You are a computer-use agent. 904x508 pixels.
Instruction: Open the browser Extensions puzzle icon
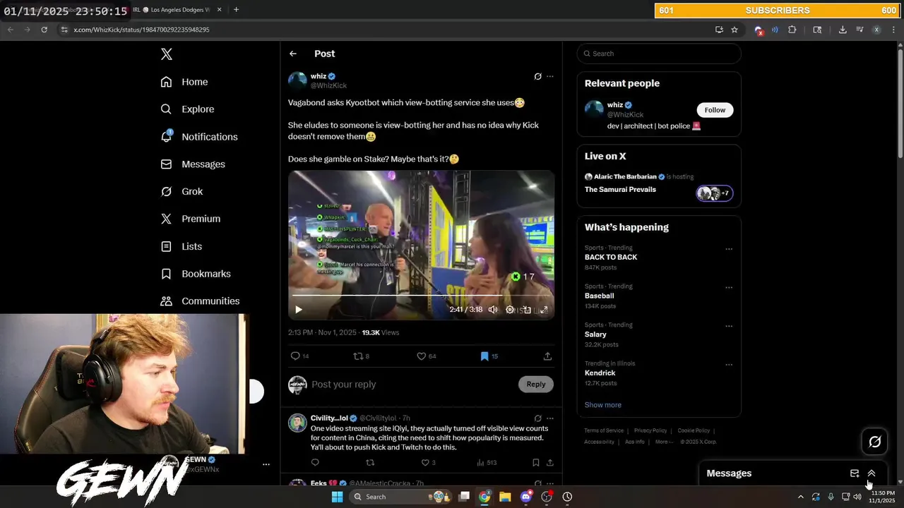coord(792,30)
